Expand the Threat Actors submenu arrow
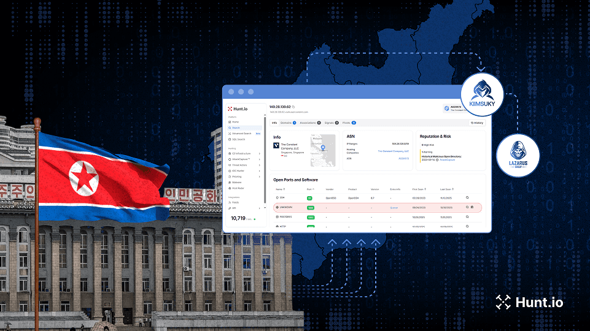590x331 pixels. click(260, 165)
